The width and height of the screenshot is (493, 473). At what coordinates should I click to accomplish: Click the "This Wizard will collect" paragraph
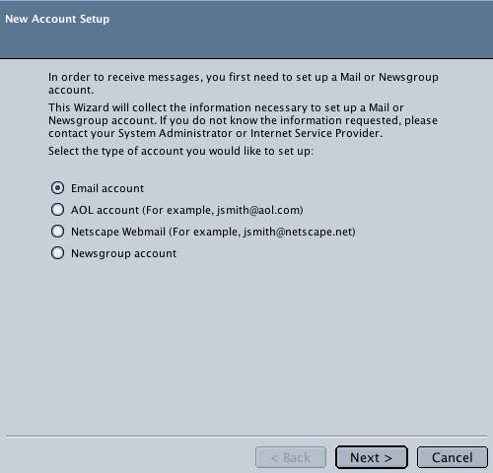click(243, 120)
